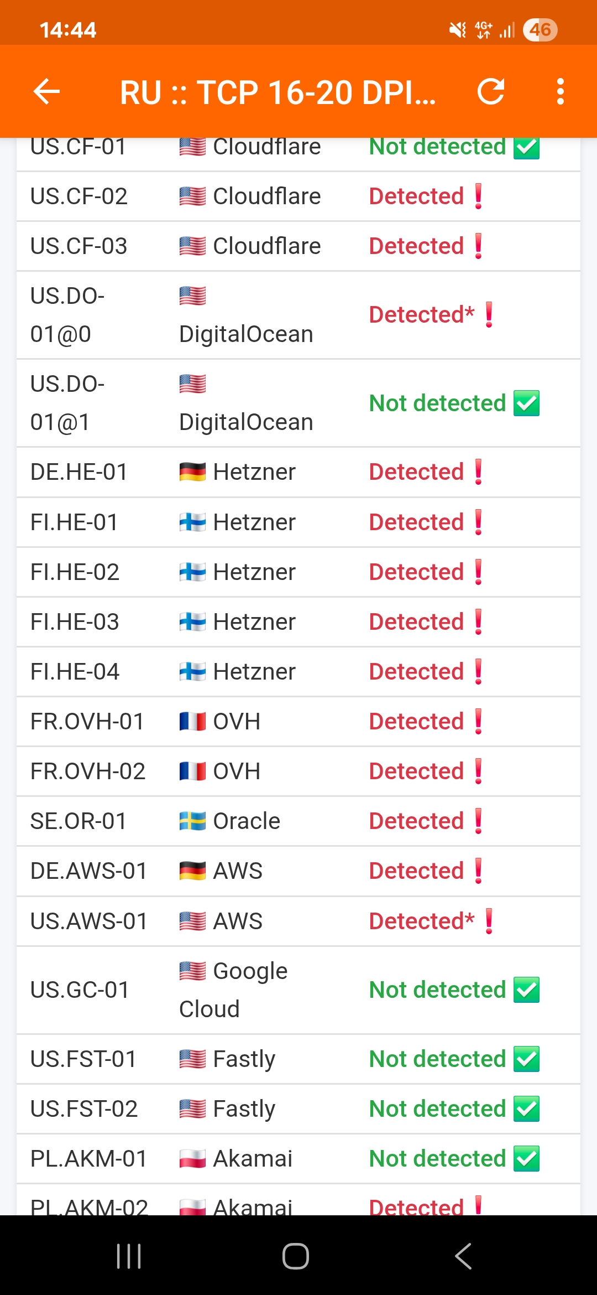The image size is (597, 1295).
Task: Select the FI.HE-03 server ID
Action: [75, 622]
